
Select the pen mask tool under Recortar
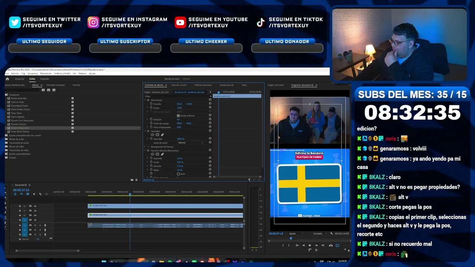point(162,154)
